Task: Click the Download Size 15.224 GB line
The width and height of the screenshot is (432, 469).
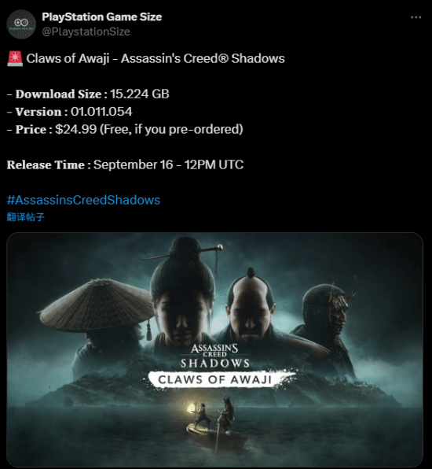Action: [x=88, y=94]
